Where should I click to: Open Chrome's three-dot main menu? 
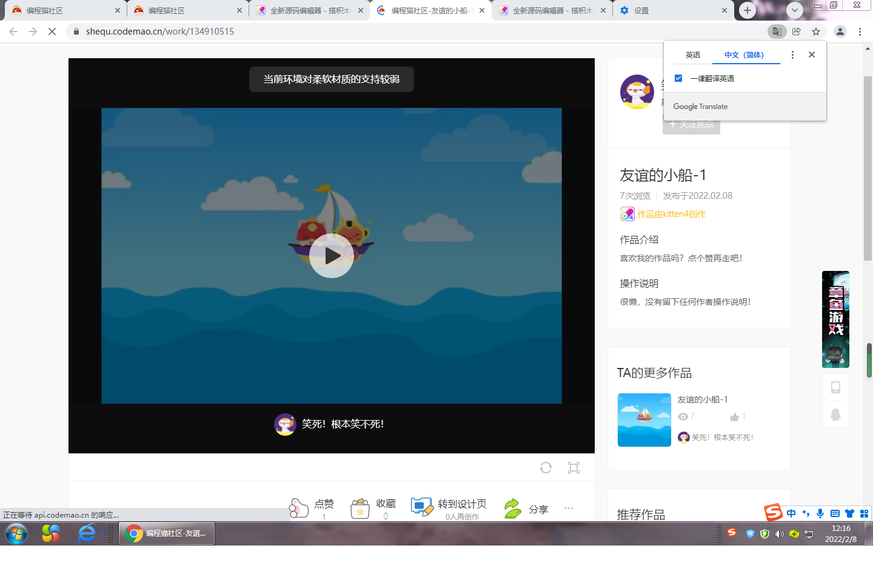click(x=860, y=32)
